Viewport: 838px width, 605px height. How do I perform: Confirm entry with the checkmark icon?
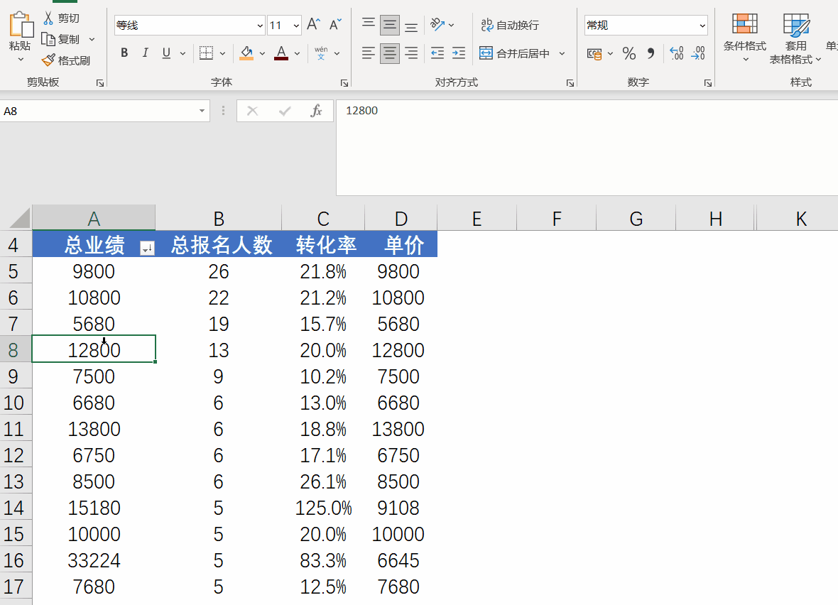point(285,111)
